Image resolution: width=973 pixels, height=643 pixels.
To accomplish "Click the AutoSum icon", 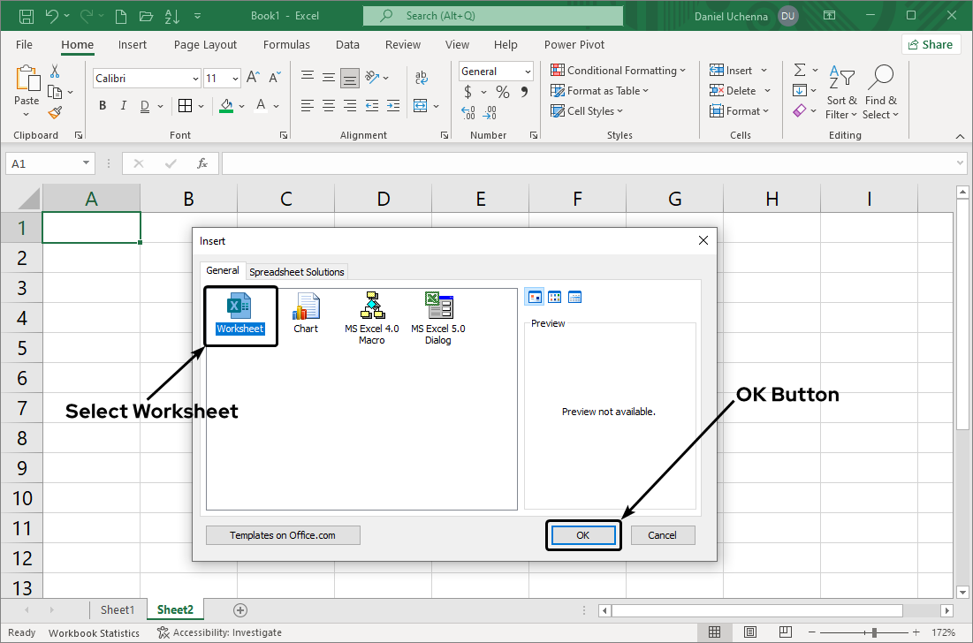I will (800, 70).
